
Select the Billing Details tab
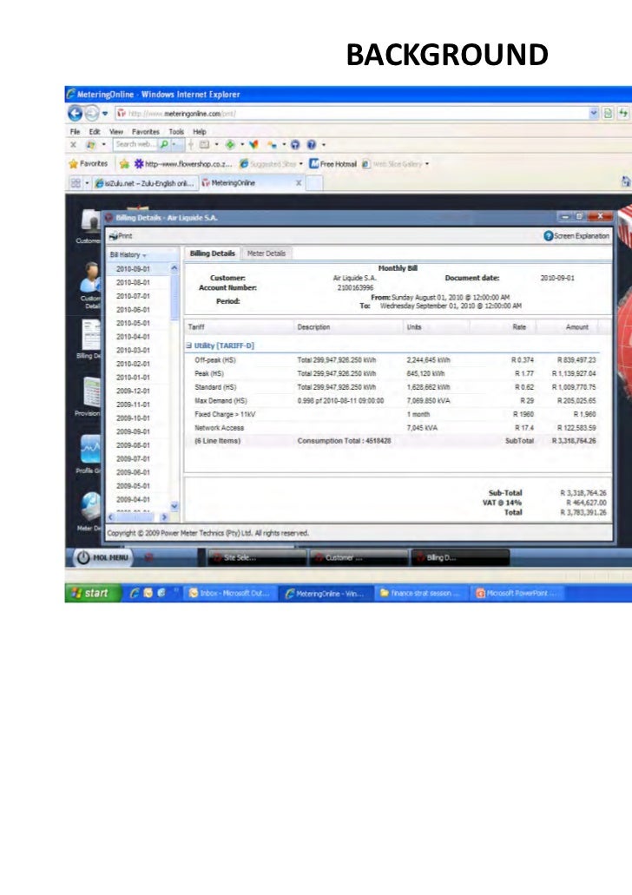[212, 253]
